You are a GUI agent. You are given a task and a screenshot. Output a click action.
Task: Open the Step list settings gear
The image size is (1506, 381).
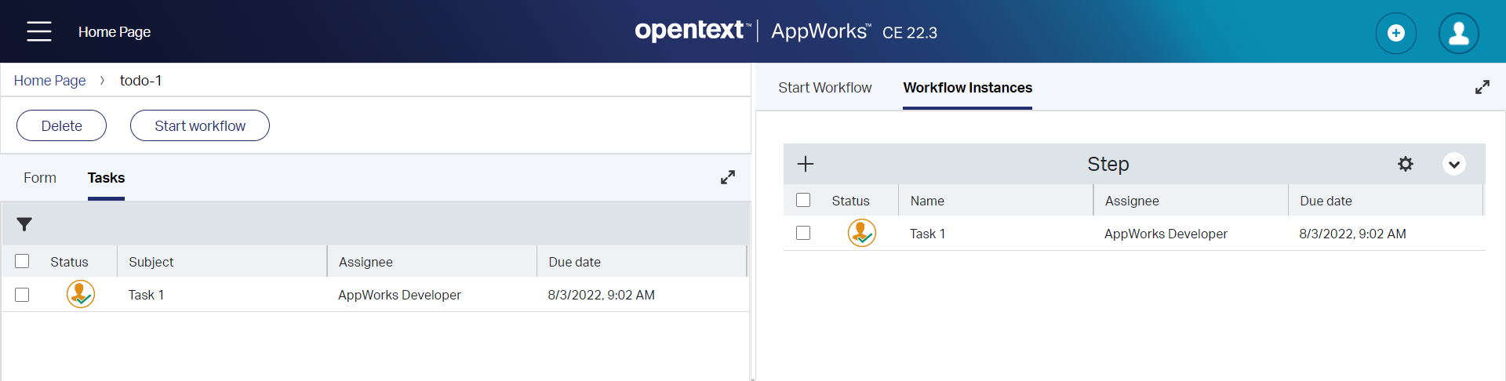click(1406, 164)
